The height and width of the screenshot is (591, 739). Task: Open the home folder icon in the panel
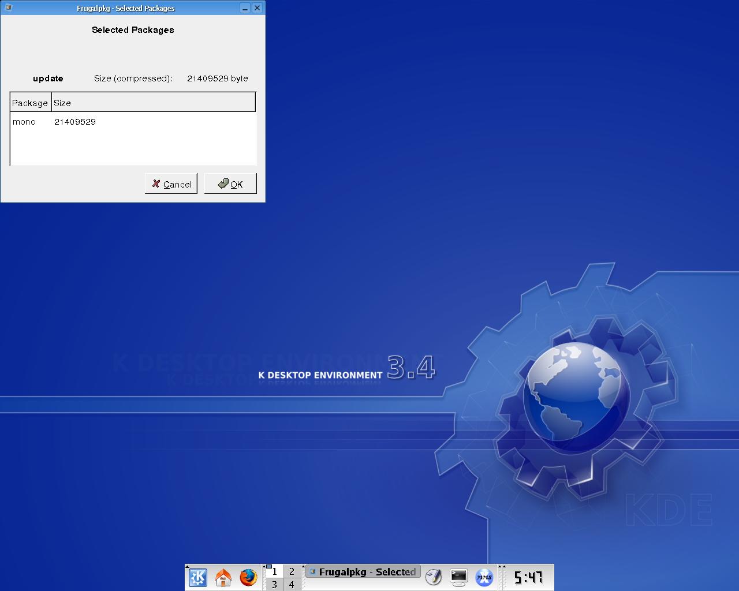223,577
